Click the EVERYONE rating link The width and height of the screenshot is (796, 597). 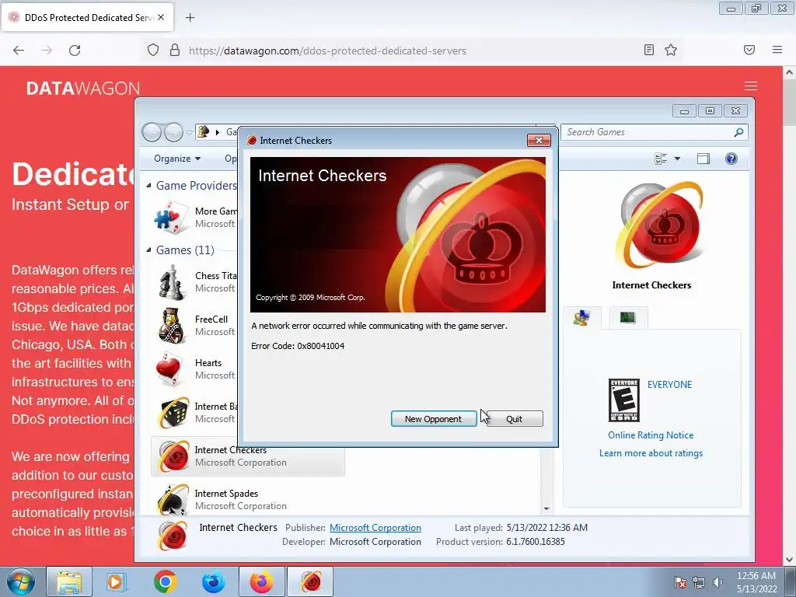669,384
